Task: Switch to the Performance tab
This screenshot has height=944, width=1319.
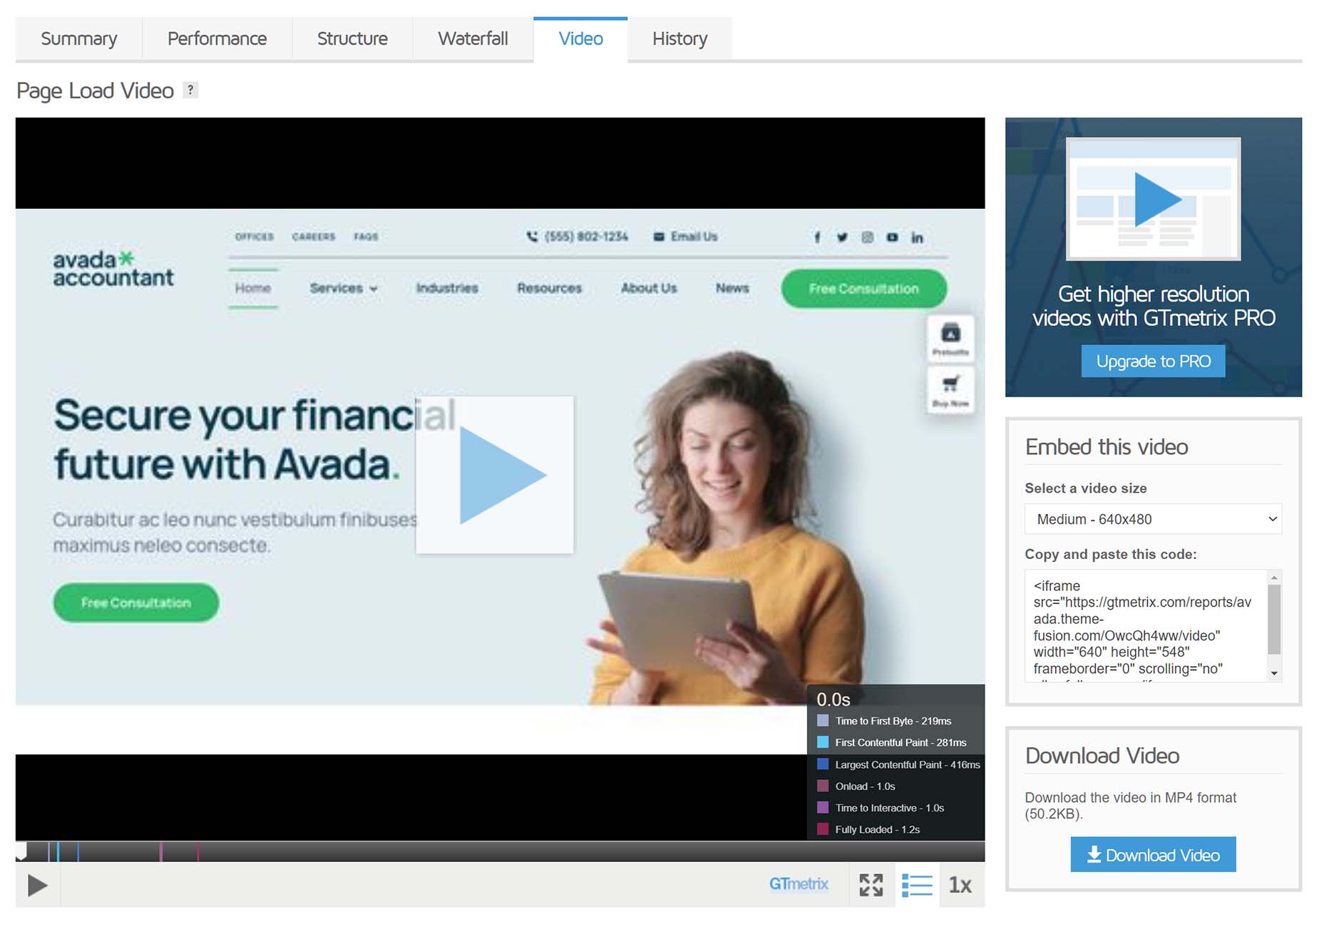Action: (x=217, y=39)
